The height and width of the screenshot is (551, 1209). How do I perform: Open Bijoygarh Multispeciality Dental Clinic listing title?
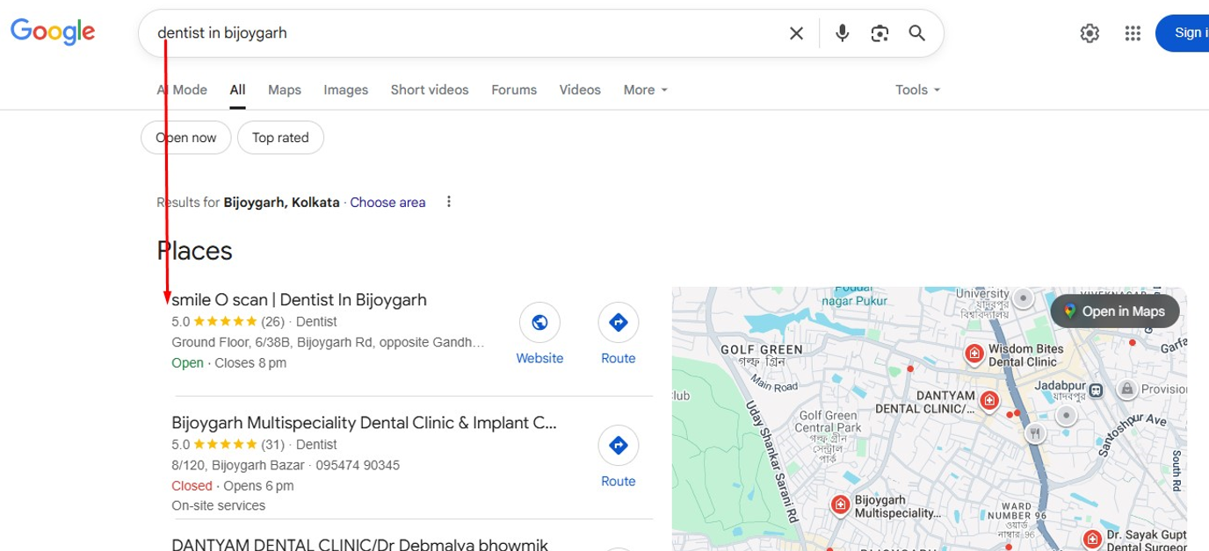coord(365,422)
